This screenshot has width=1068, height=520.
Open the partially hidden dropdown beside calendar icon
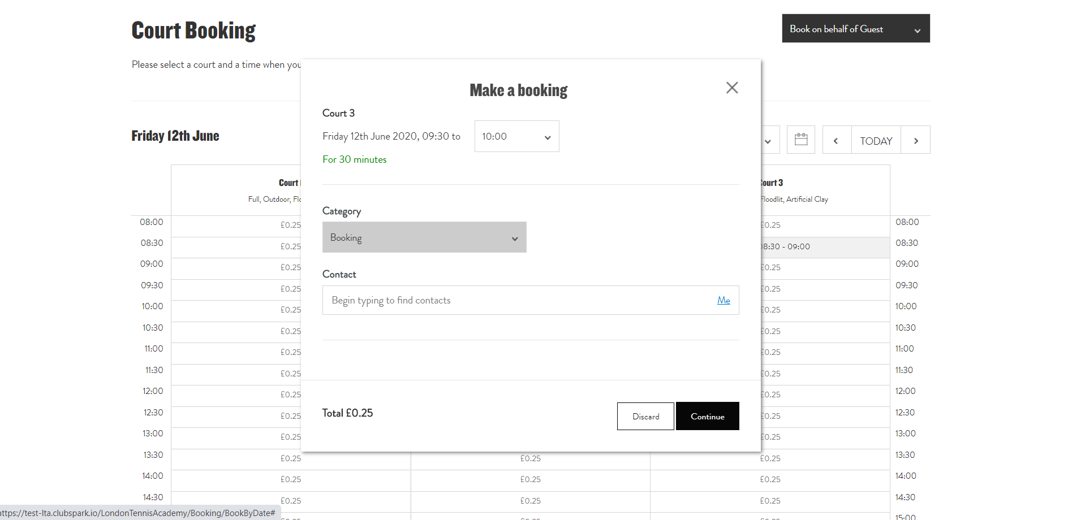click(x=769, y=141)
